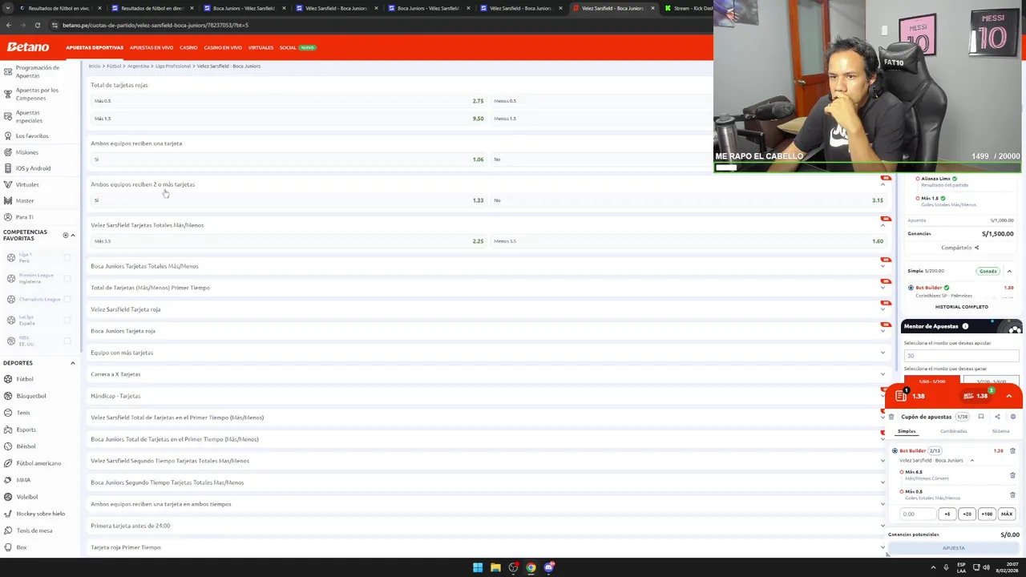The width and height of the screenshot is (1026, 577).
Task: Check the Liga 1 Perú favorite checkbox
Action: click(67, 258)
